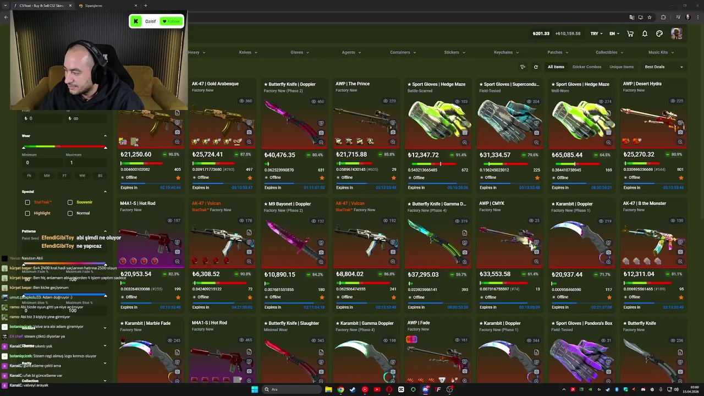Open the shopping cart
This screenshot has height=396, width=704.
pyautogui.click(x=630, y=34)
